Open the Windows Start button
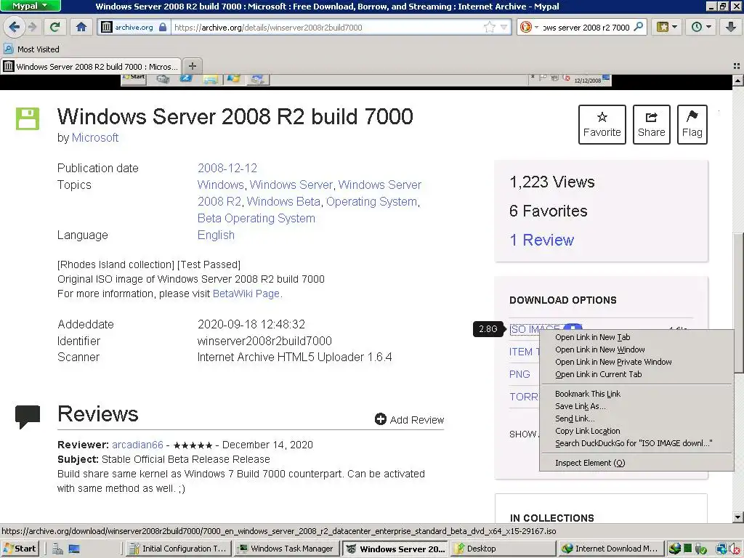This screenshot has width=744, height=558. [20, 549]
